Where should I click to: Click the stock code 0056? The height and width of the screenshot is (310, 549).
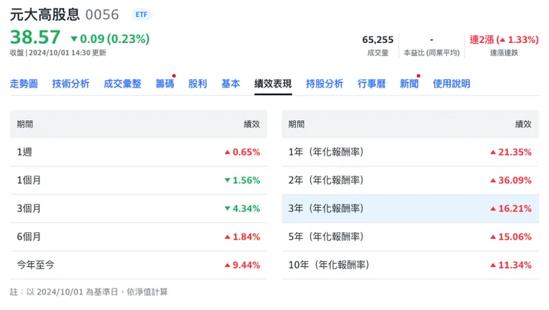pyautogui.click(x=102, y=15)
